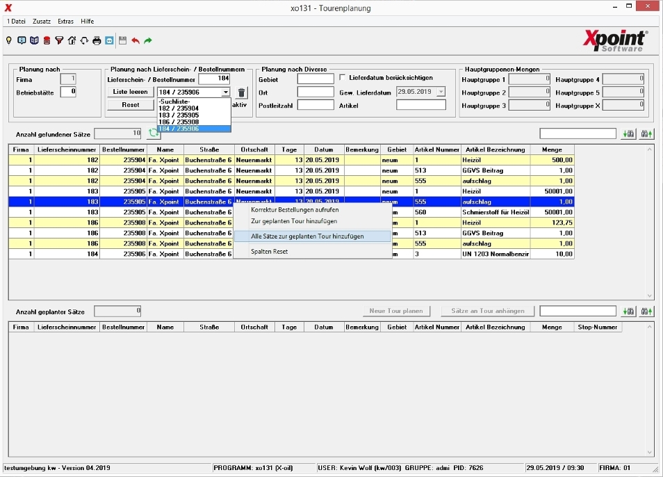This screenshot has width=663, height=477.
Task: Select highlighted 184 / 235906 list entry
Action: (194, 129)
